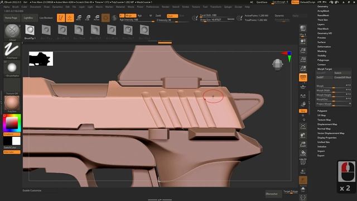Screen dimensions: 357x201
Task: Toggle the Rgb channel button
Action: (x=140, y=16)
